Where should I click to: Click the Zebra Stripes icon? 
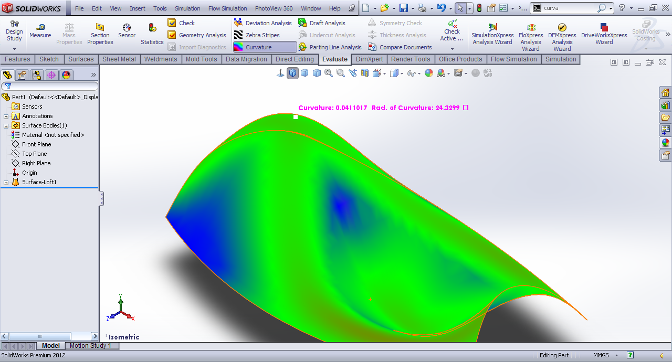pos(238,35)
